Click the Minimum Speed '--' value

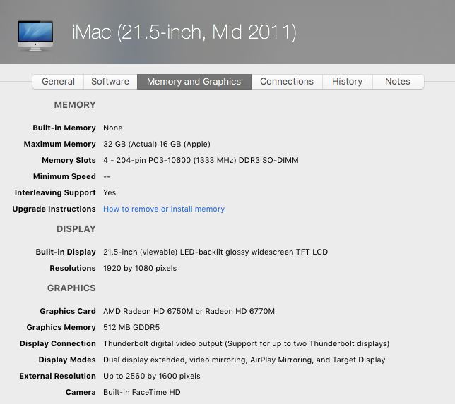[x=107, y=176]
